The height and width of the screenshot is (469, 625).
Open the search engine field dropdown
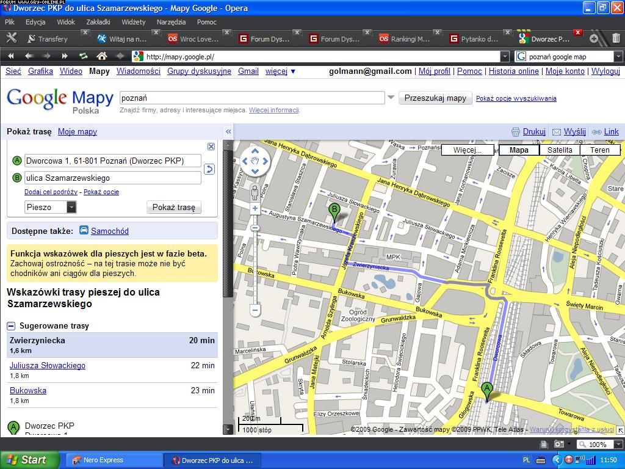pos(618,57)
